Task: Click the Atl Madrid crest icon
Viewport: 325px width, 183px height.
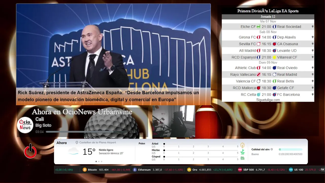Action: (x=258, y=51)
